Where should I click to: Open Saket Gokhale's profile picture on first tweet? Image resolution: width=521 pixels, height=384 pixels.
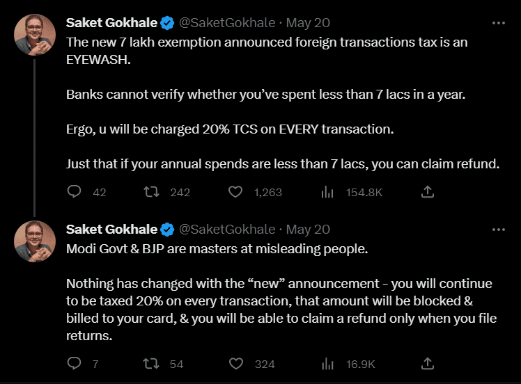pos(35,35)
